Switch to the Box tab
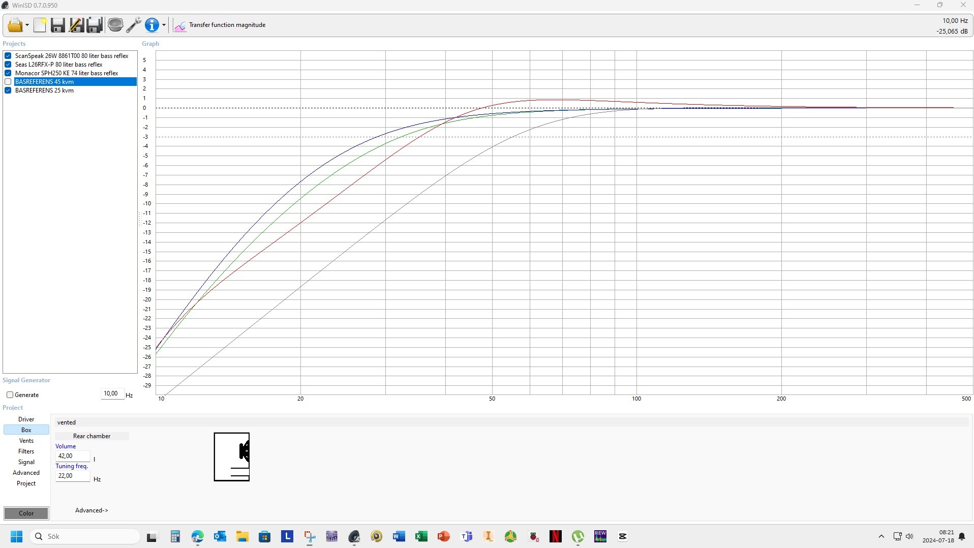The image size is (974, 548). pos(26,430)
